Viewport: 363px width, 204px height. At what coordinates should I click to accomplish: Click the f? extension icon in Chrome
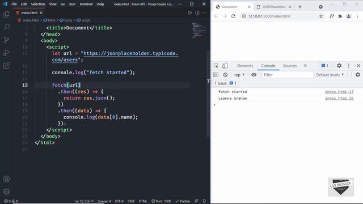click(x=332, y=16)
